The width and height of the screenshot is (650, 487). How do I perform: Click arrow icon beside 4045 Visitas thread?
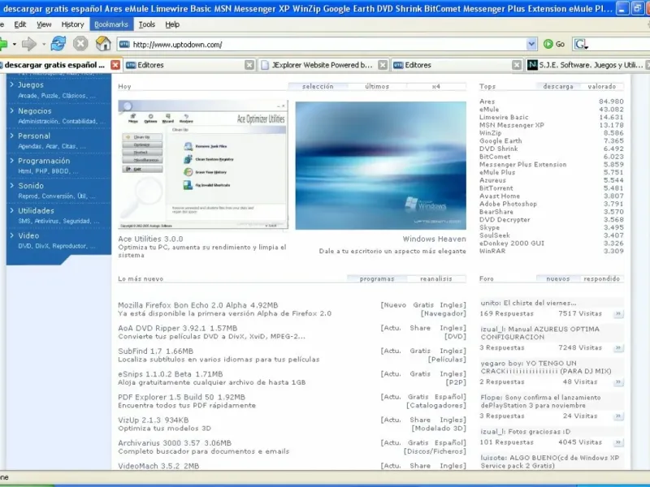click(x=618, y=442)
